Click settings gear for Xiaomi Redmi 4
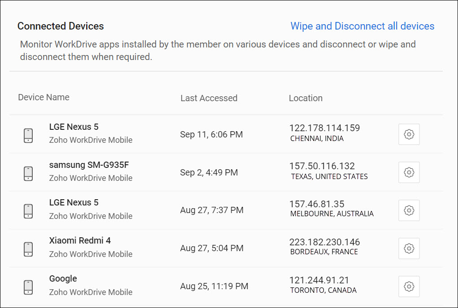This screenshot has width=458, height=308. 409,248
